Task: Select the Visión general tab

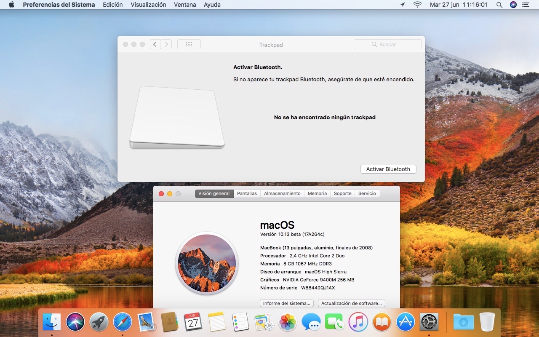Action: [214, 193]
